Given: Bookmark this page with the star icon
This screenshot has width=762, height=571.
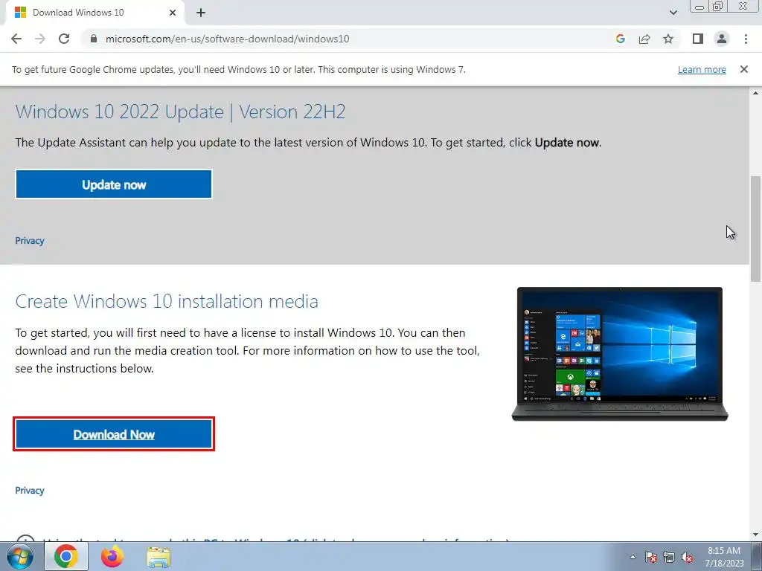Looking at the screenshot, I should tap(668, 39).
